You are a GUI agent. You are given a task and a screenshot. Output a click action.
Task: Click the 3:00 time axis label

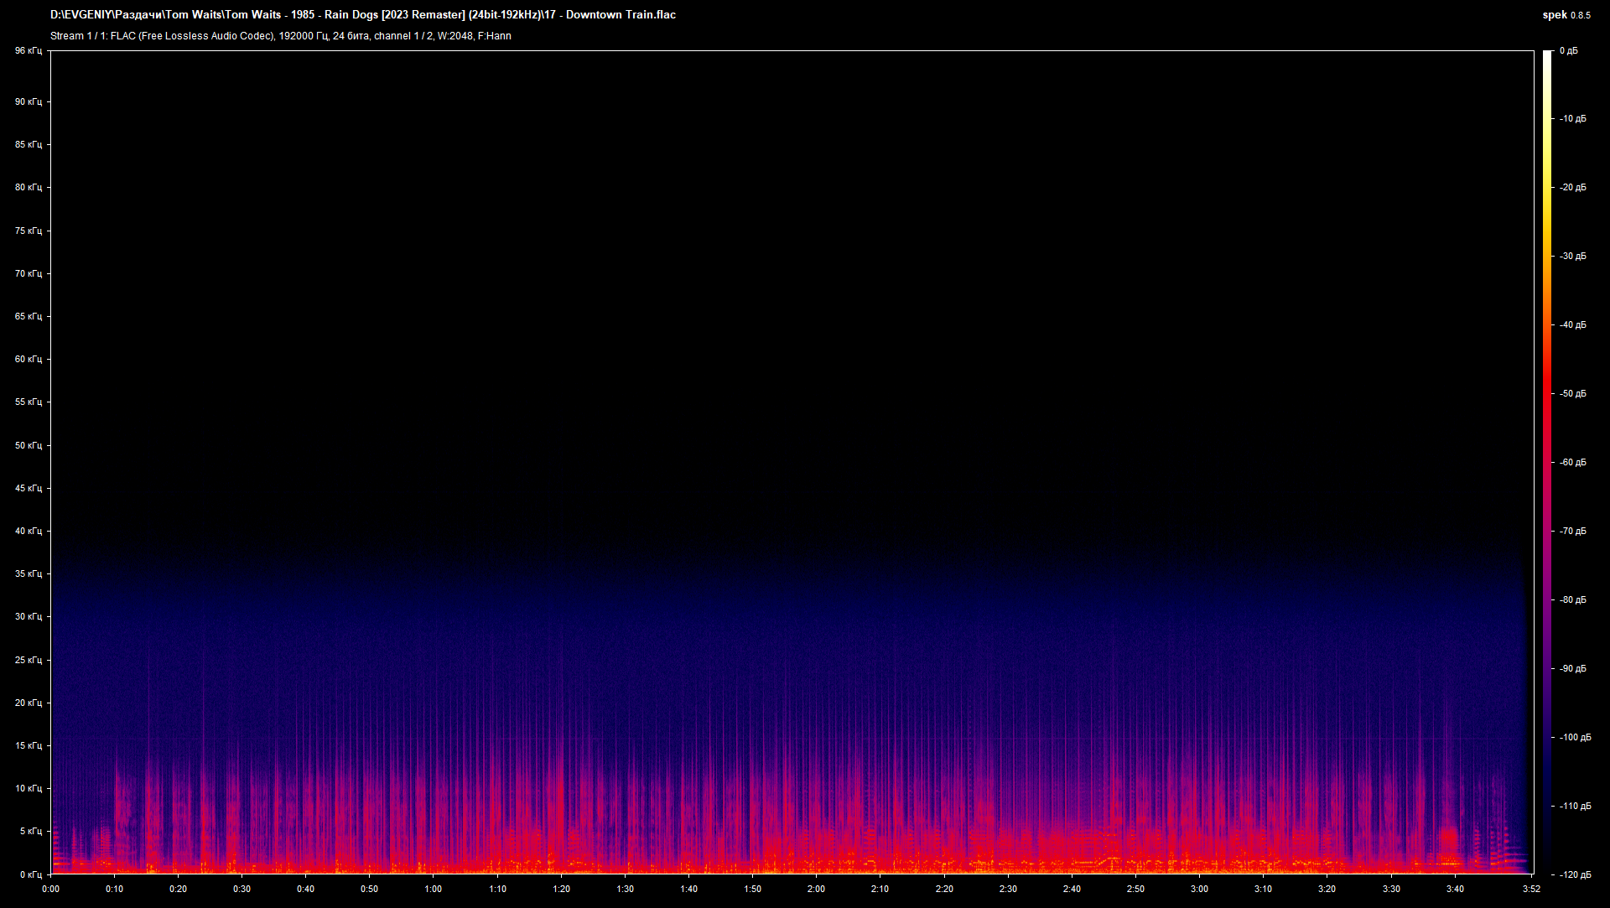point(1200,889)
